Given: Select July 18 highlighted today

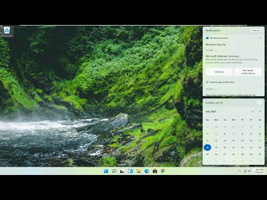Looking at the screenshot, I should click(x=207, y=147).
